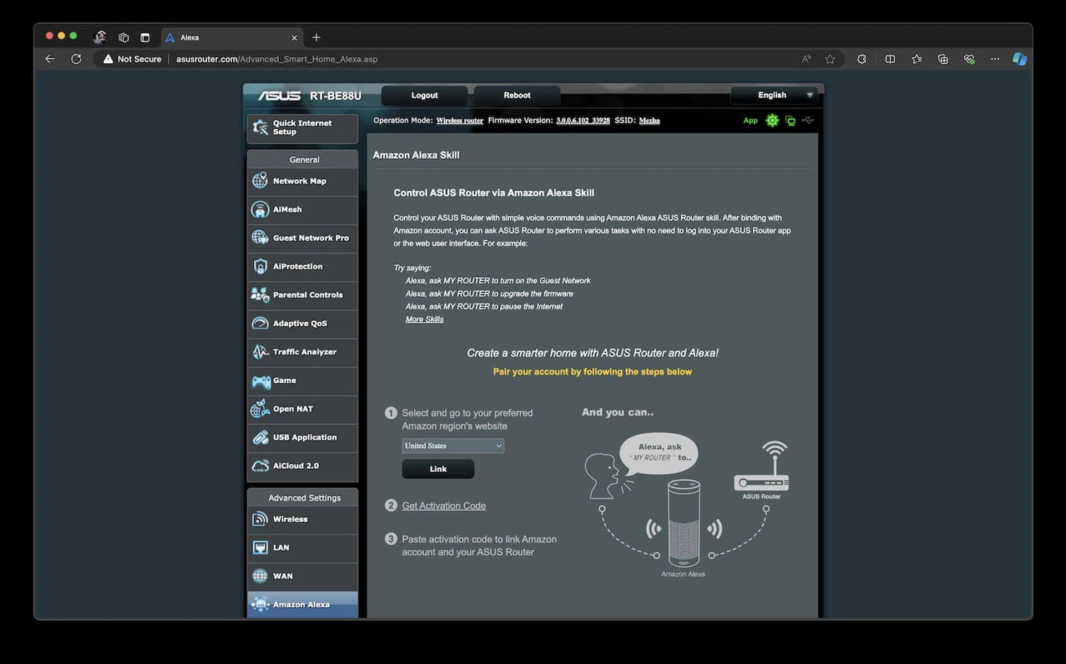Open the Amazon region United States dropdown
1066x664 pixels.
pyautogui.click(x=453, y=445)
